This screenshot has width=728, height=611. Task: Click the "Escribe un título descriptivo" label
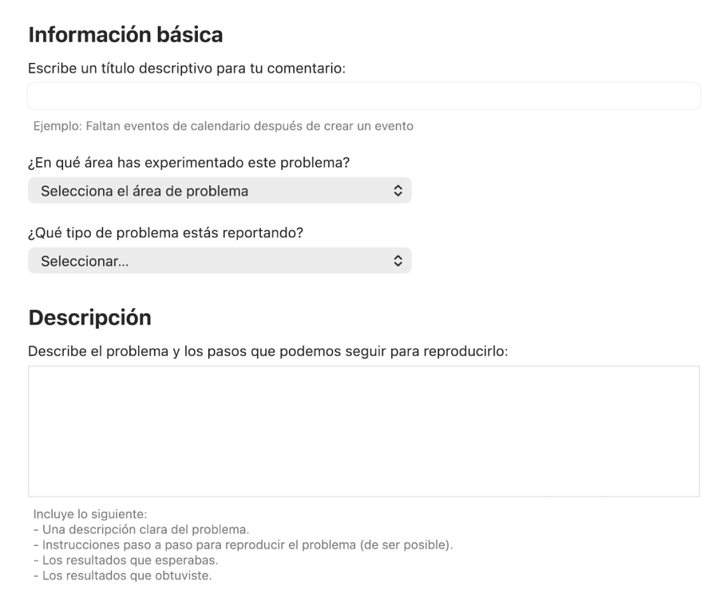pos(186,68)
